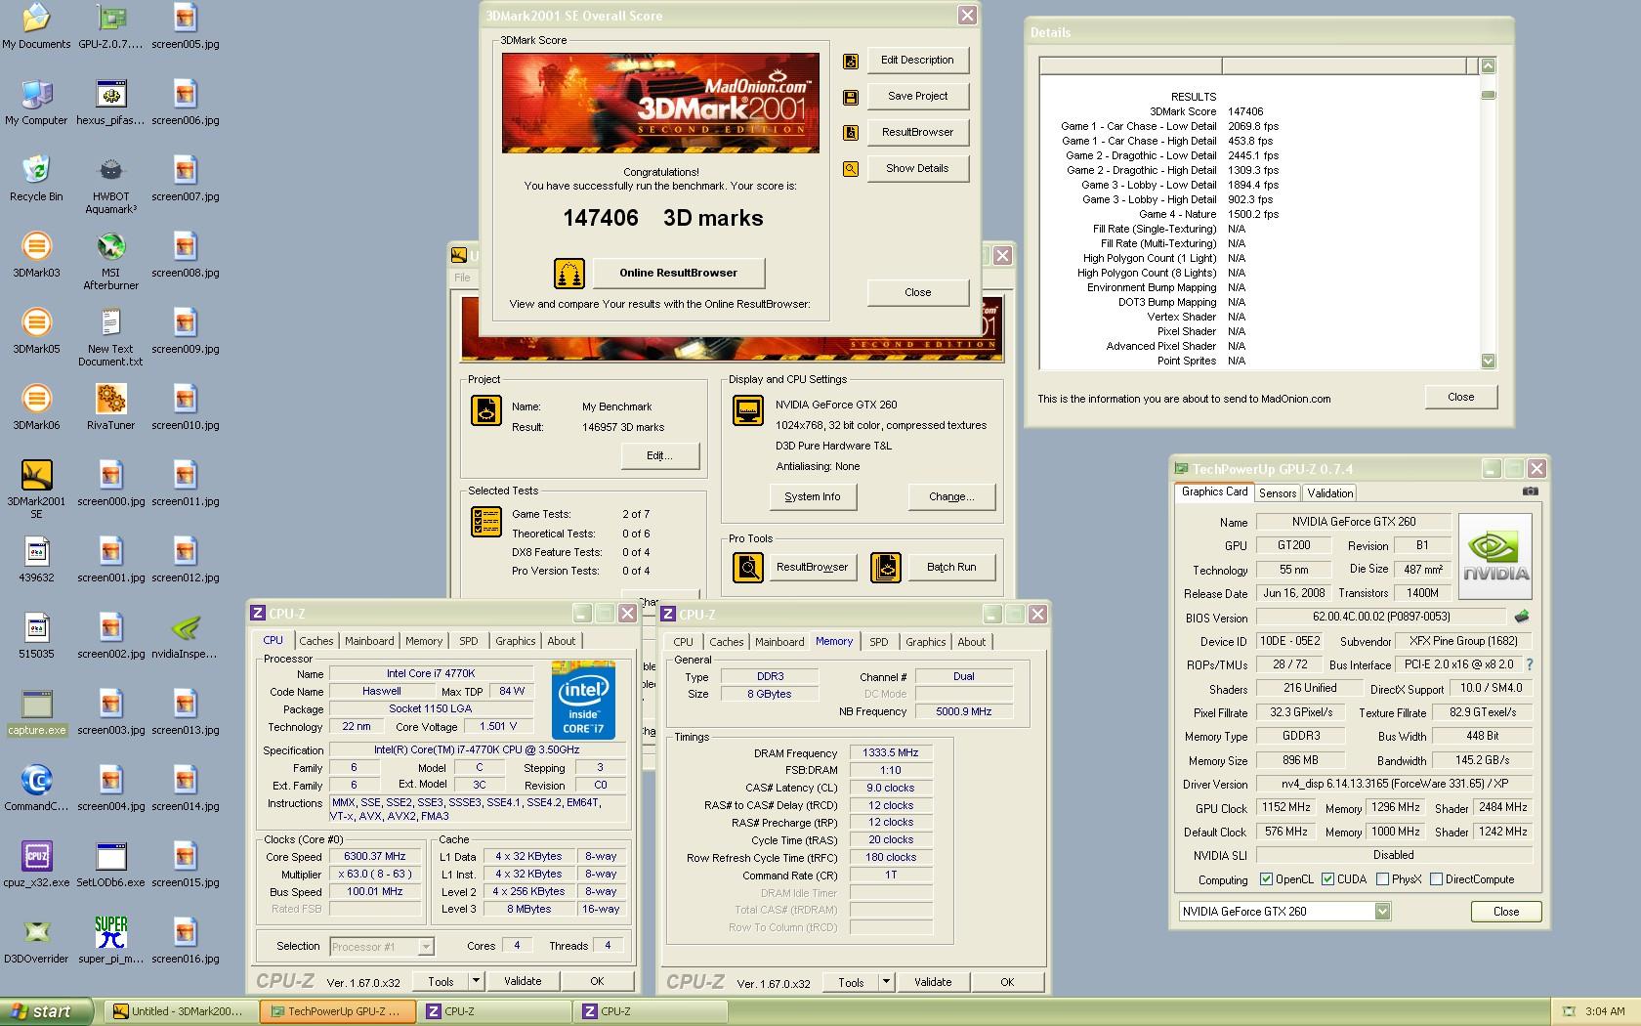Close the Details window via Close button

pos(1460,397)
